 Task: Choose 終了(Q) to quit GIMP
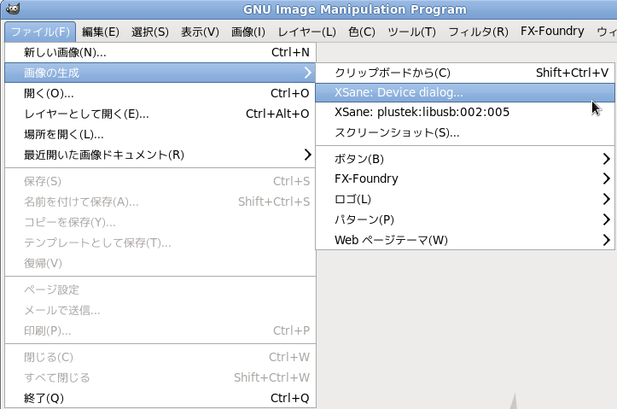[160, 398]
